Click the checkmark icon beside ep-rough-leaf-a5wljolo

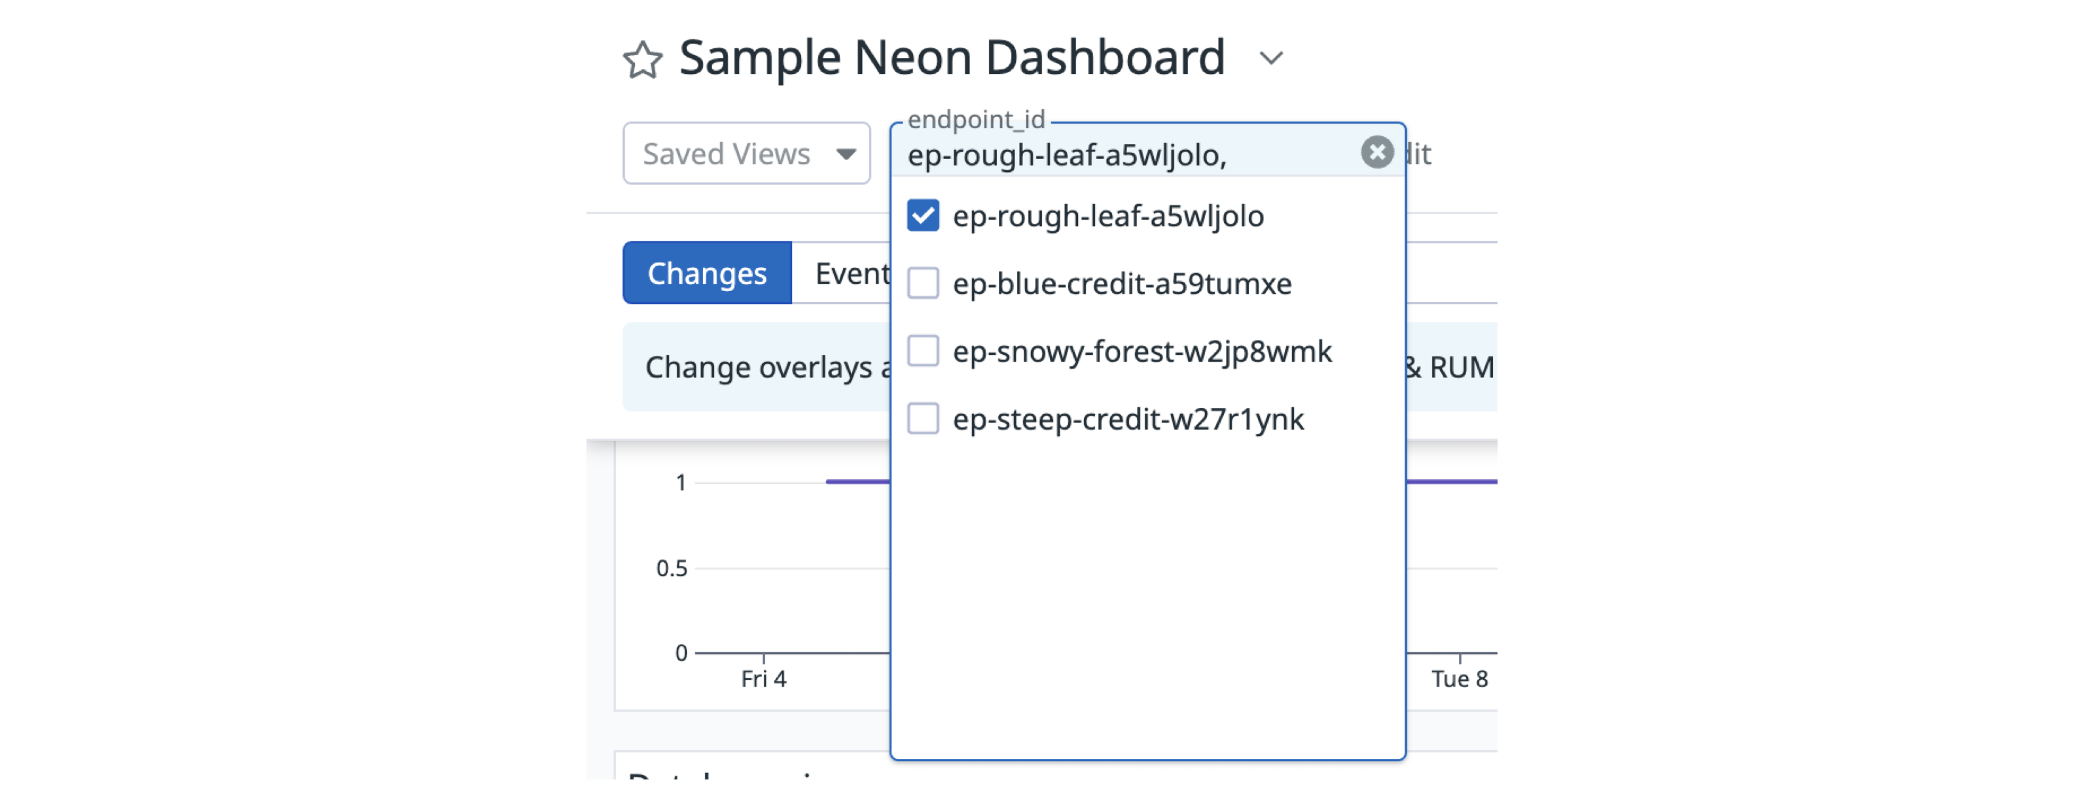tap(922, 215)
